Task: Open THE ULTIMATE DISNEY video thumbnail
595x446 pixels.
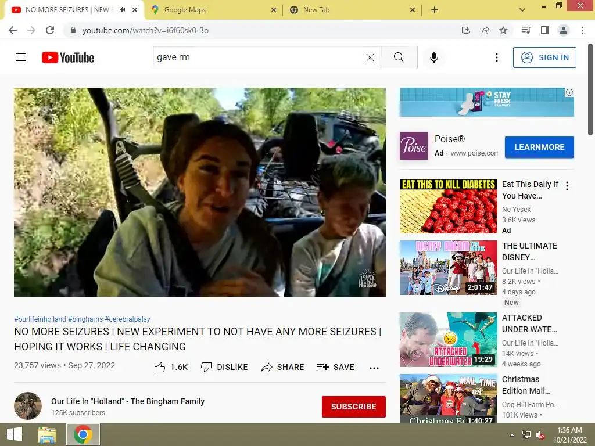Action: tap(448, 267)
